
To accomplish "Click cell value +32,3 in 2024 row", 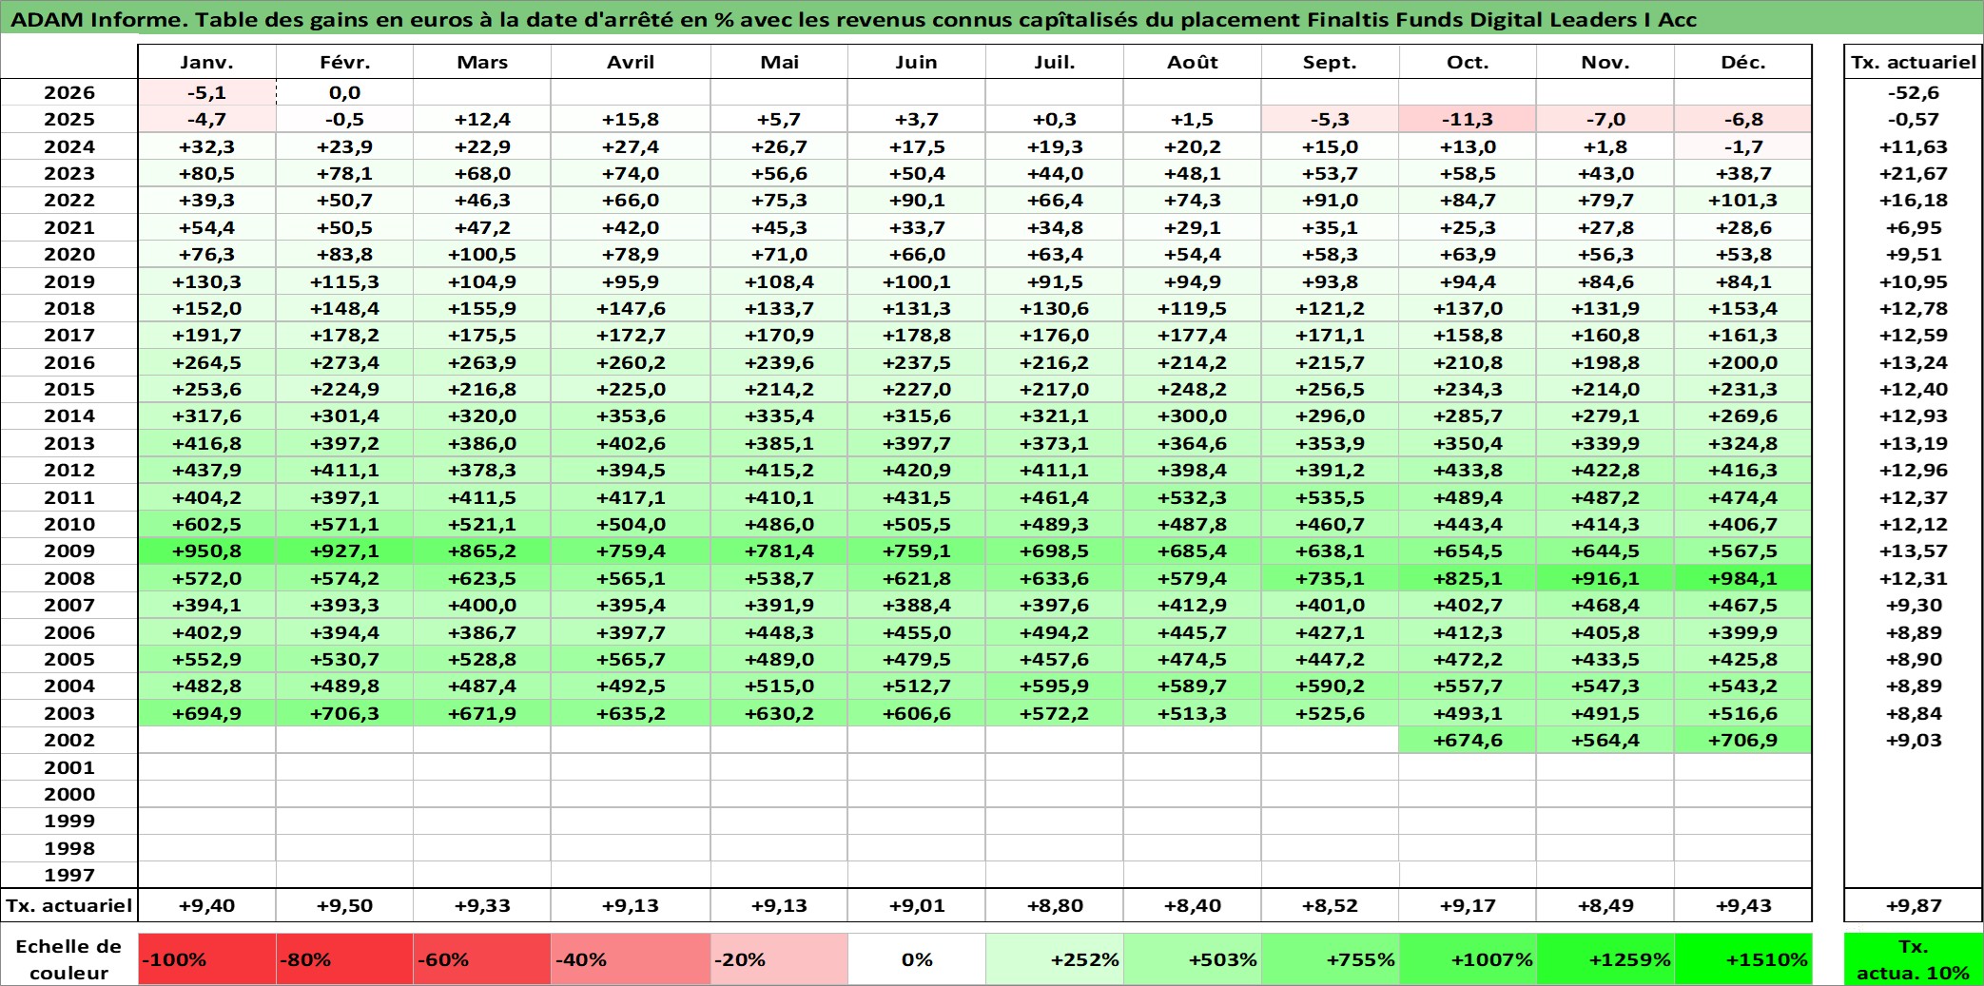I will (206, 146).
